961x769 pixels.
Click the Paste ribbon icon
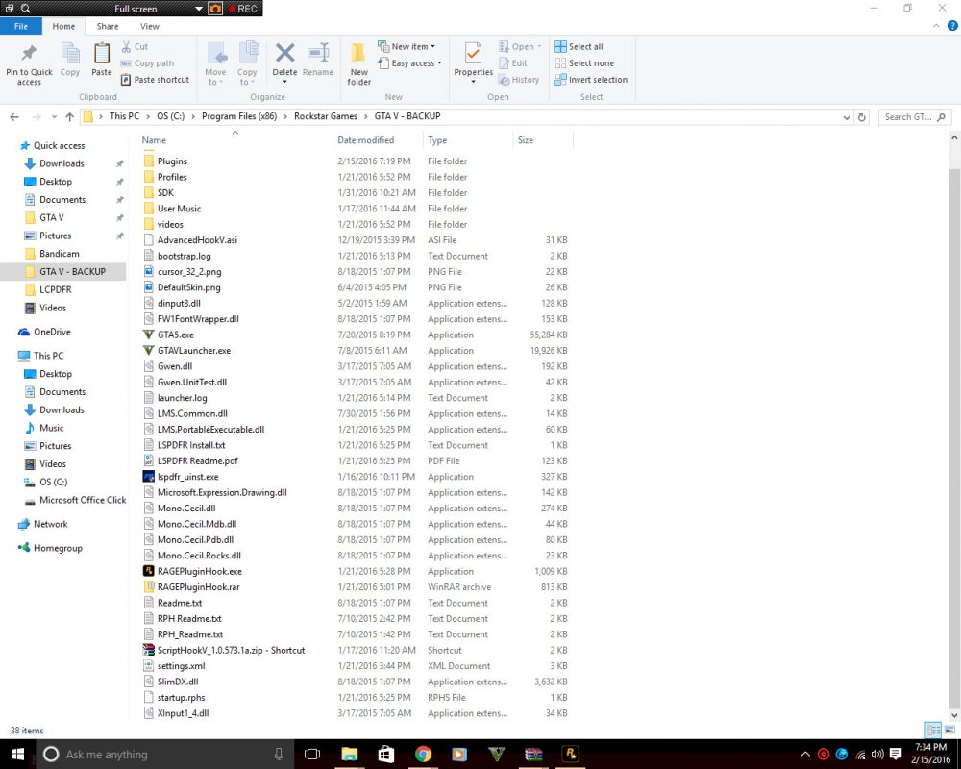102,54
